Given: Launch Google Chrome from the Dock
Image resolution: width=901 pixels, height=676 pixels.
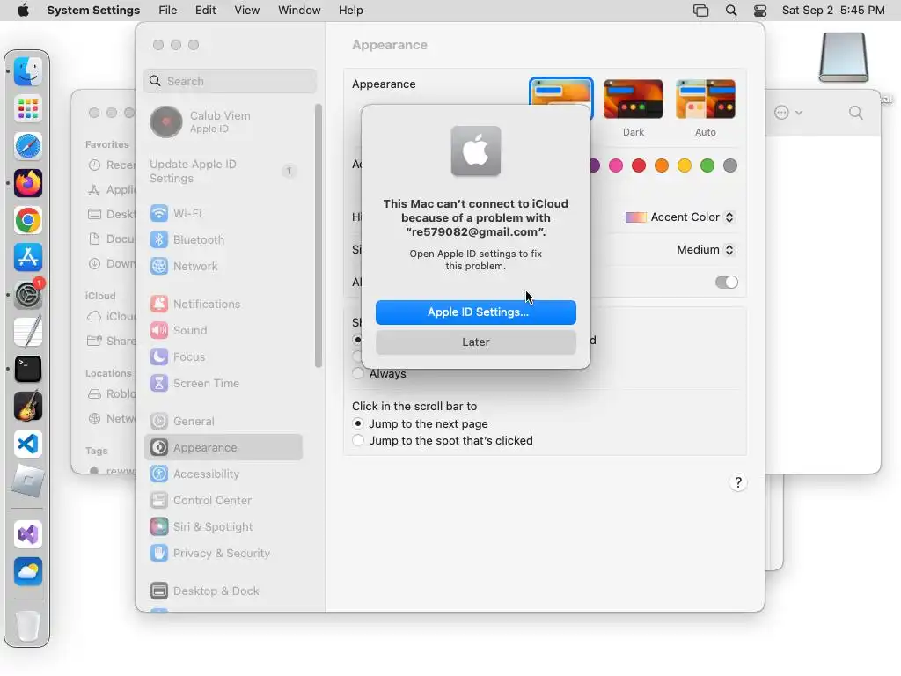Looking at the screenshot, I should coord(27,221).
